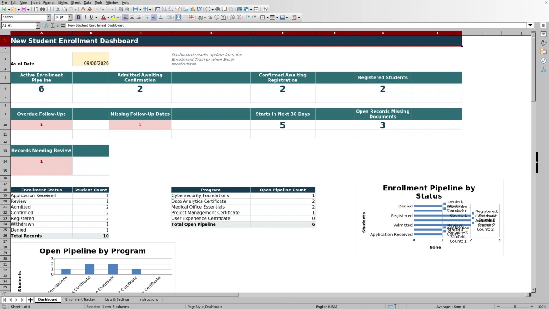Image resolution: width=549 pixels, height=309 pixels.
Task: Click the Insert Image icon
Action: click(x=186, y=9)
